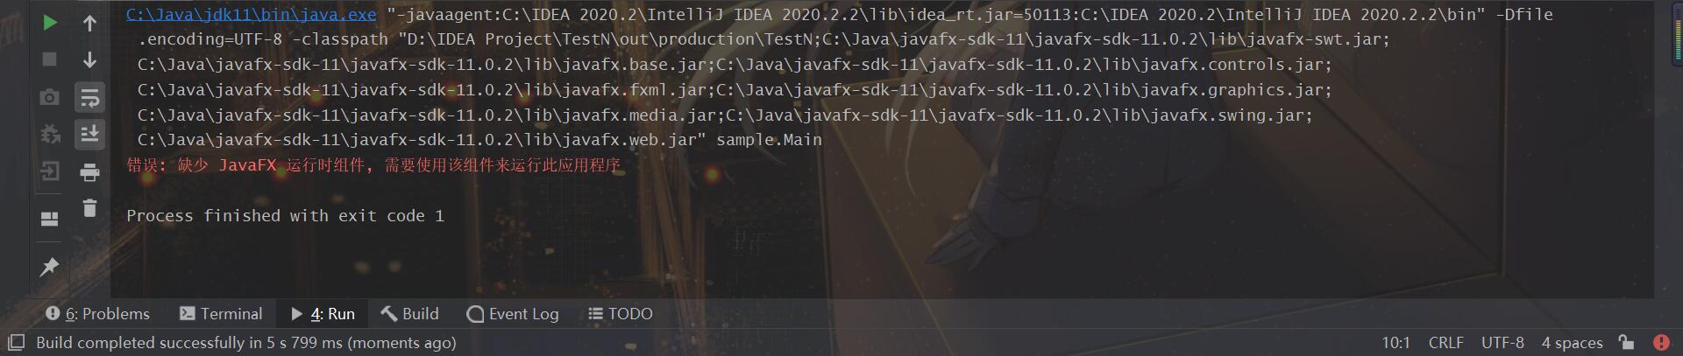
Task: Navigate down the stack trace arrow
Action: tap(89, 59)
